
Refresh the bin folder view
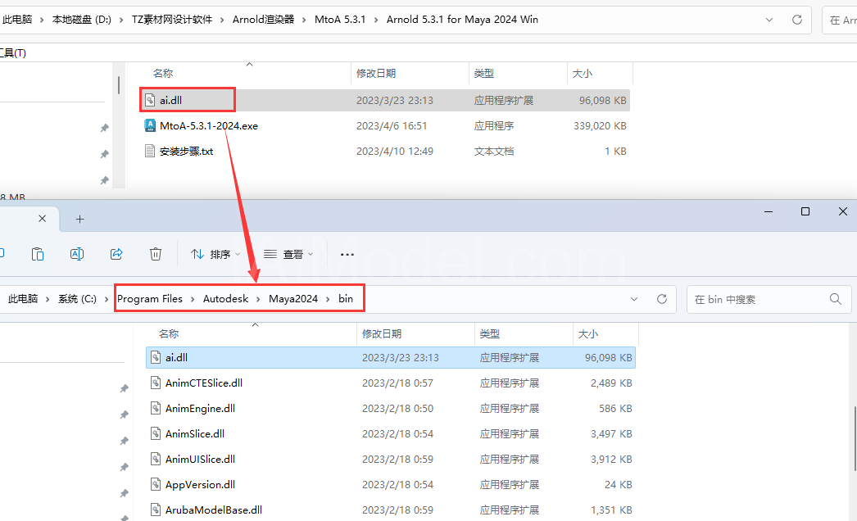pos(662,299)
